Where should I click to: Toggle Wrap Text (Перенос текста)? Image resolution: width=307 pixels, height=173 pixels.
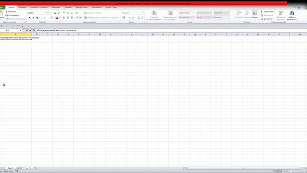pyautogui.click(x=93, y=13)
